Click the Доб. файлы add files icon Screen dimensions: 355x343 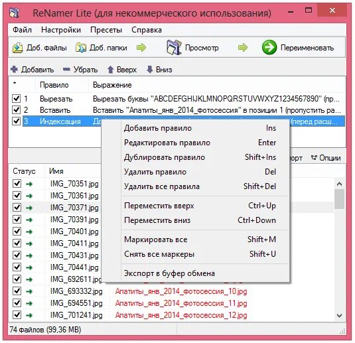point(18,48)
